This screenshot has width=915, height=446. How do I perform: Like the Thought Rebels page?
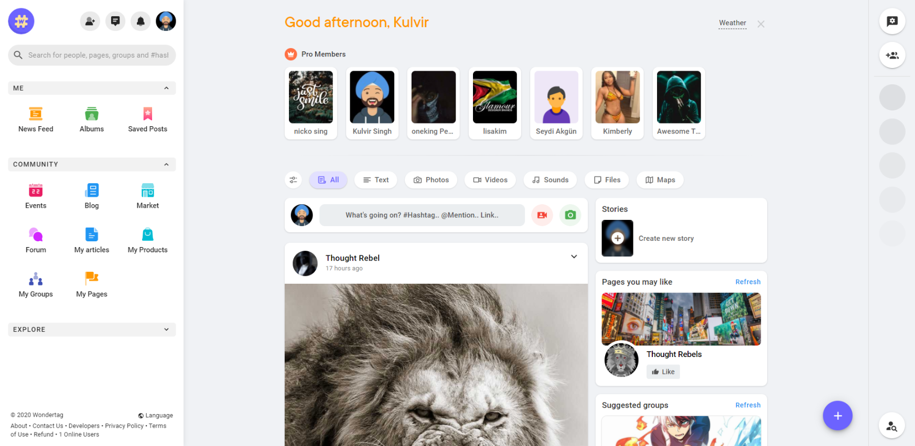(x=663, y=372)
